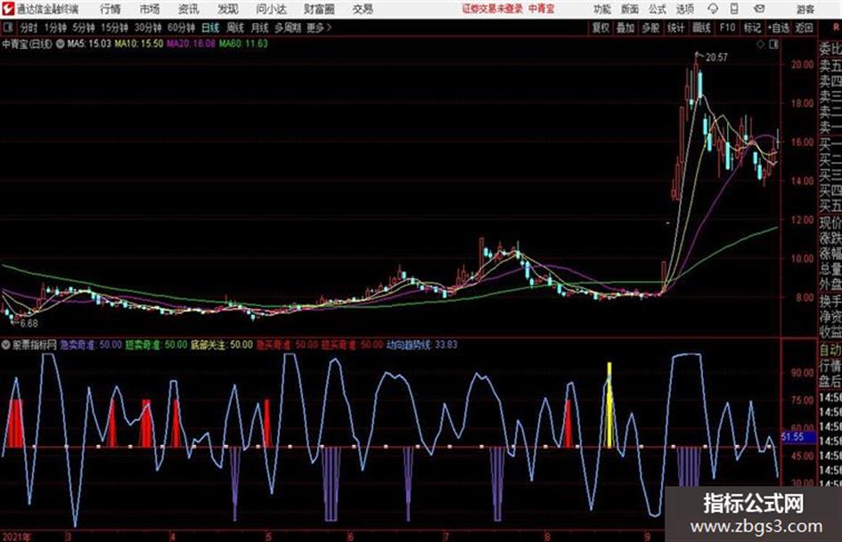Open the 资讯 menu

(x=189, y=9)
